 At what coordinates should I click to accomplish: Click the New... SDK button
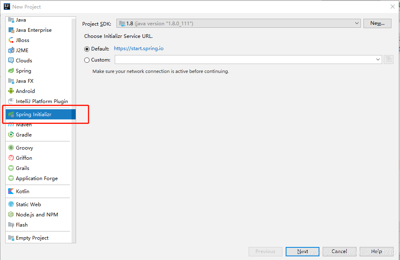[377, 23]
